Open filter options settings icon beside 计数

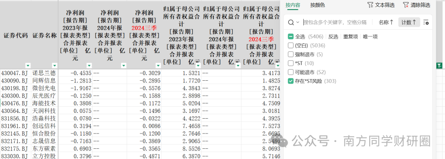426,22
